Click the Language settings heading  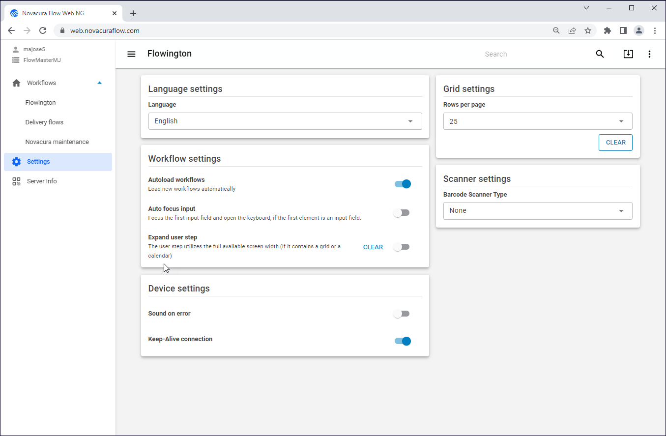(x=185, y=89)
